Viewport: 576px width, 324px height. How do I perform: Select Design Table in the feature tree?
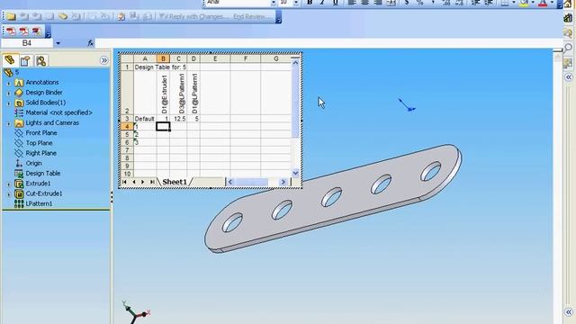42,173
